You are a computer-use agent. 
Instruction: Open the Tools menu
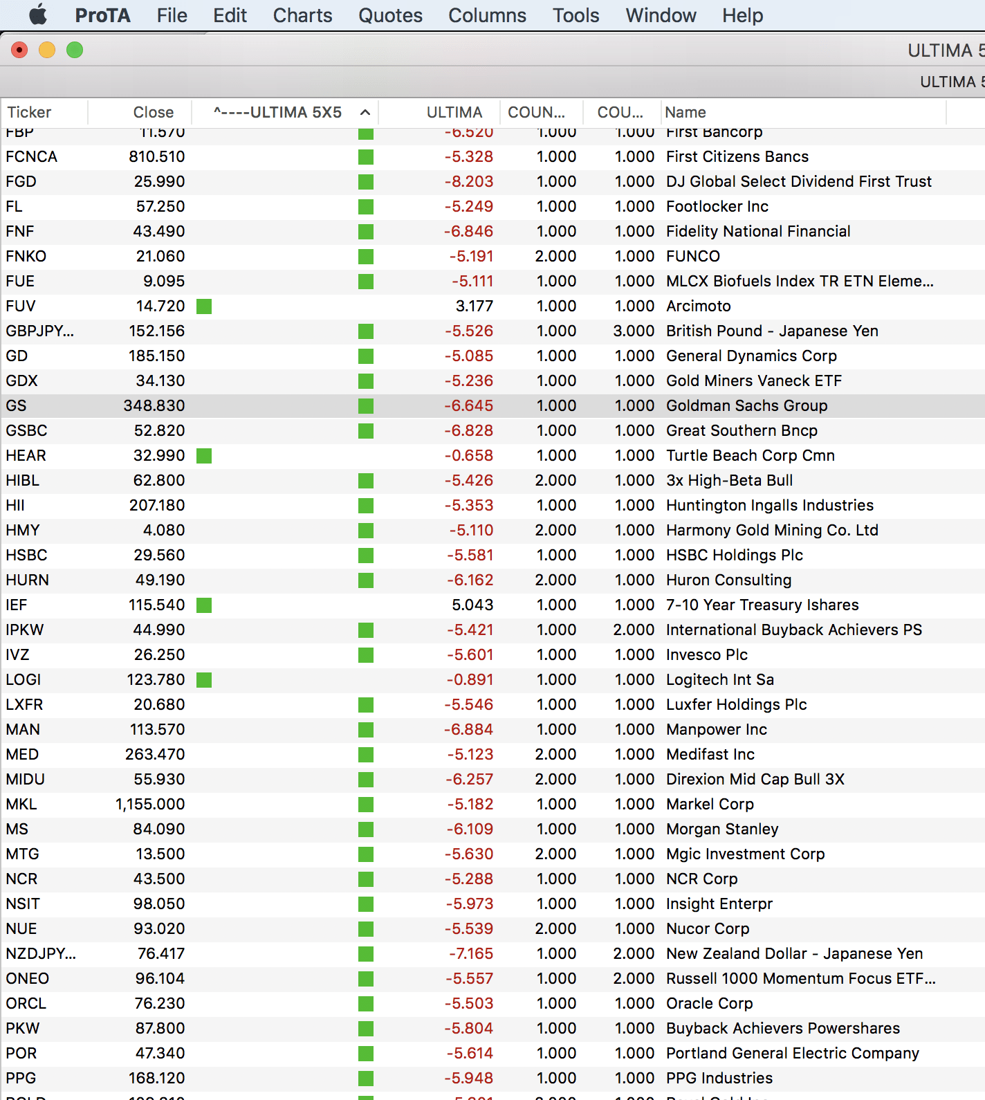coord(576,15)
